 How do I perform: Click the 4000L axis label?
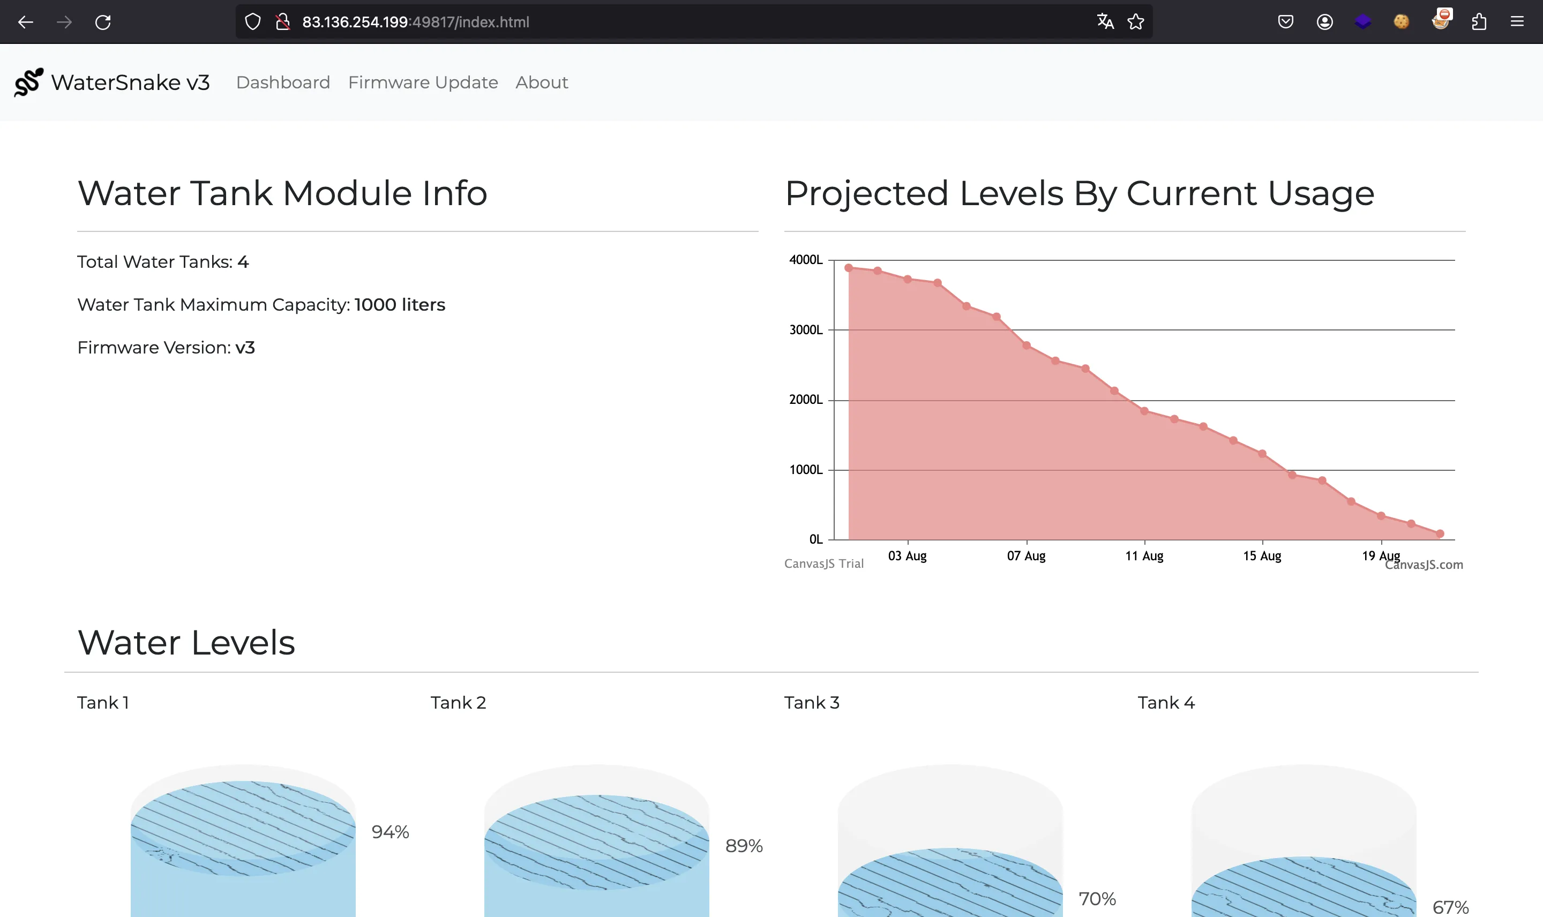pos(806,260)
